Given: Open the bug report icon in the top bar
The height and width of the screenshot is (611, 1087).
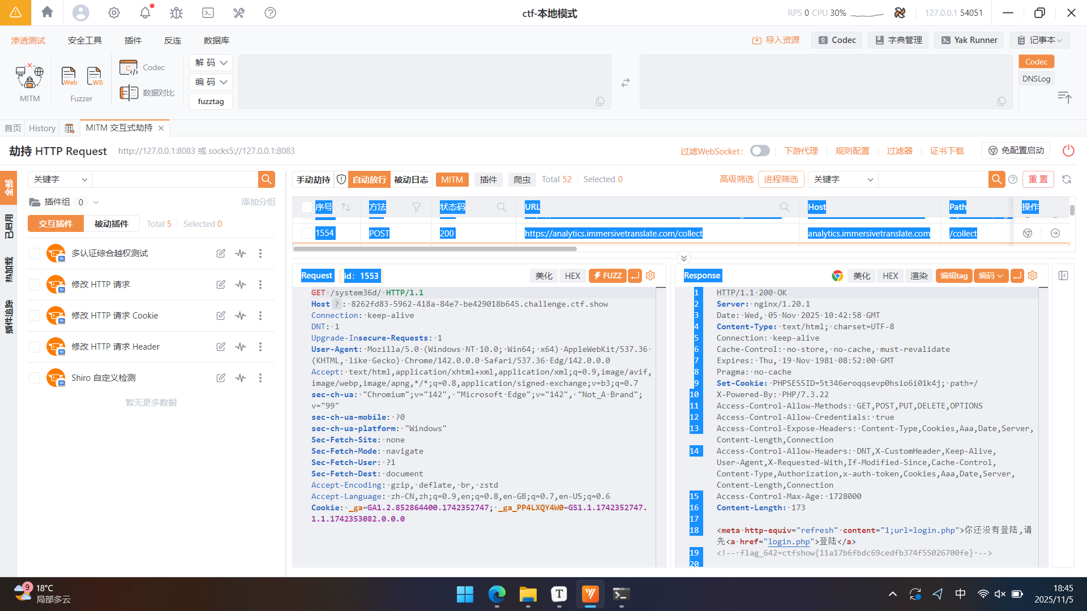Looking at the screenshot, I should click(x=177, y=12).
